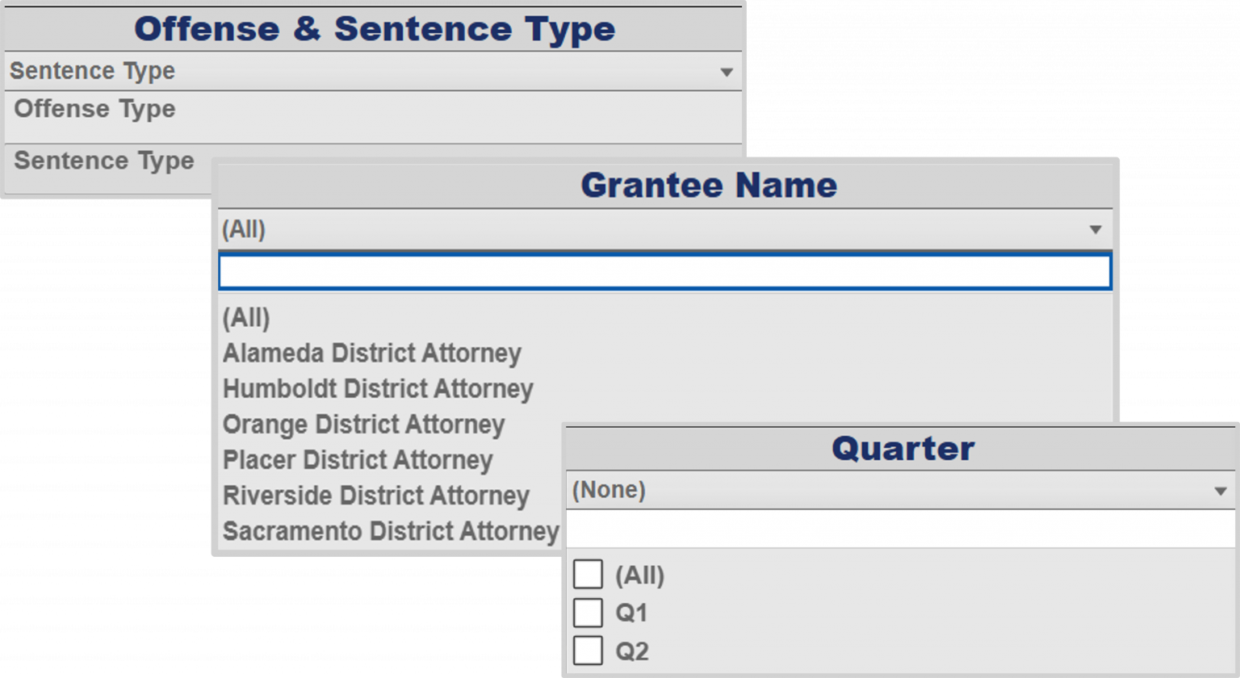Choose Alameda District Attorney
This screenshot has width=1240, height=678.
point(372,353)
